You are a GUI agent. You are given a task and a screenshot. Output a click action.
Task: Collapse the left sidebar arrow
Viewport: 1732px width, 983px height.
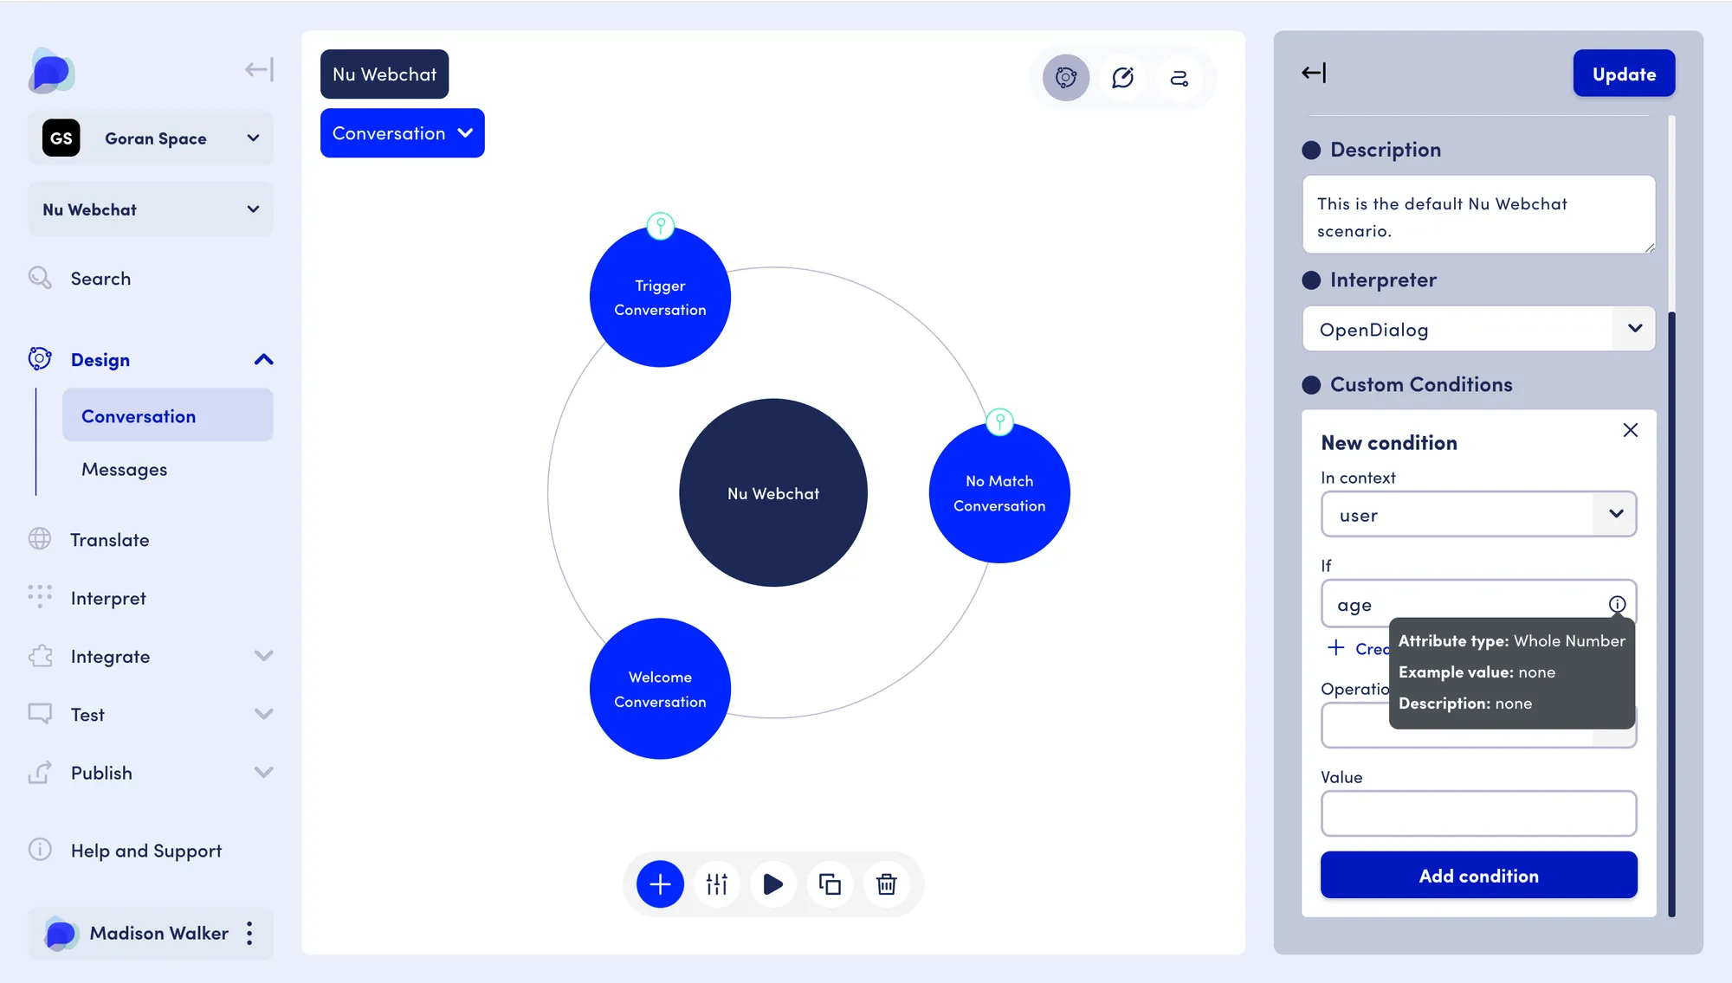point(259,69)
